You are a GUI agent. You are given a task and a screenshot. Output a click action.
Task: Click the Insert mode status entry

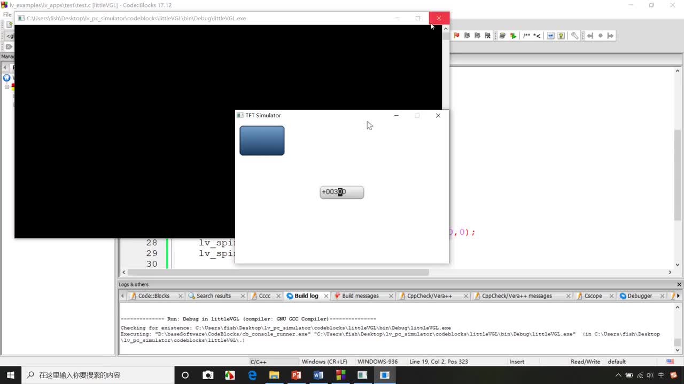[517, 362]
